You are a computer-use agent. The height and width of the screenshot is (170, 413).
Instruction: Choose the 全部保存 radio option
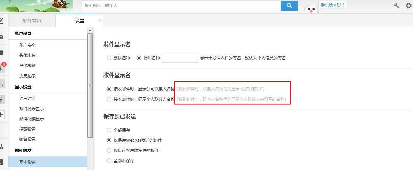click(x=109, y=130)
